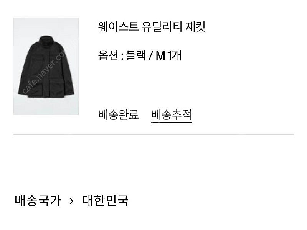Select the 옵션 : 블랙 / M option line
Viewport: 307px width, 230px height.
point(140,55)
